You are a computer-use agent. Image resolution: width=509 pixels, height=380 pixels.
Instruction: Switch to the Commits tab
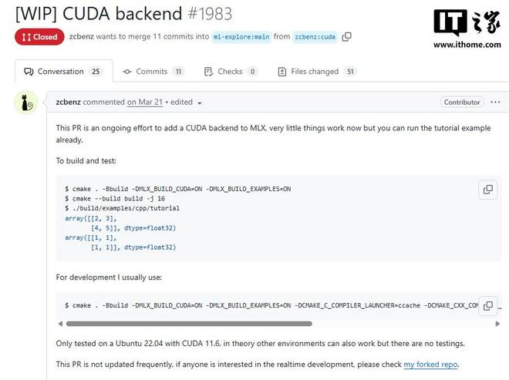coord(153,72)
